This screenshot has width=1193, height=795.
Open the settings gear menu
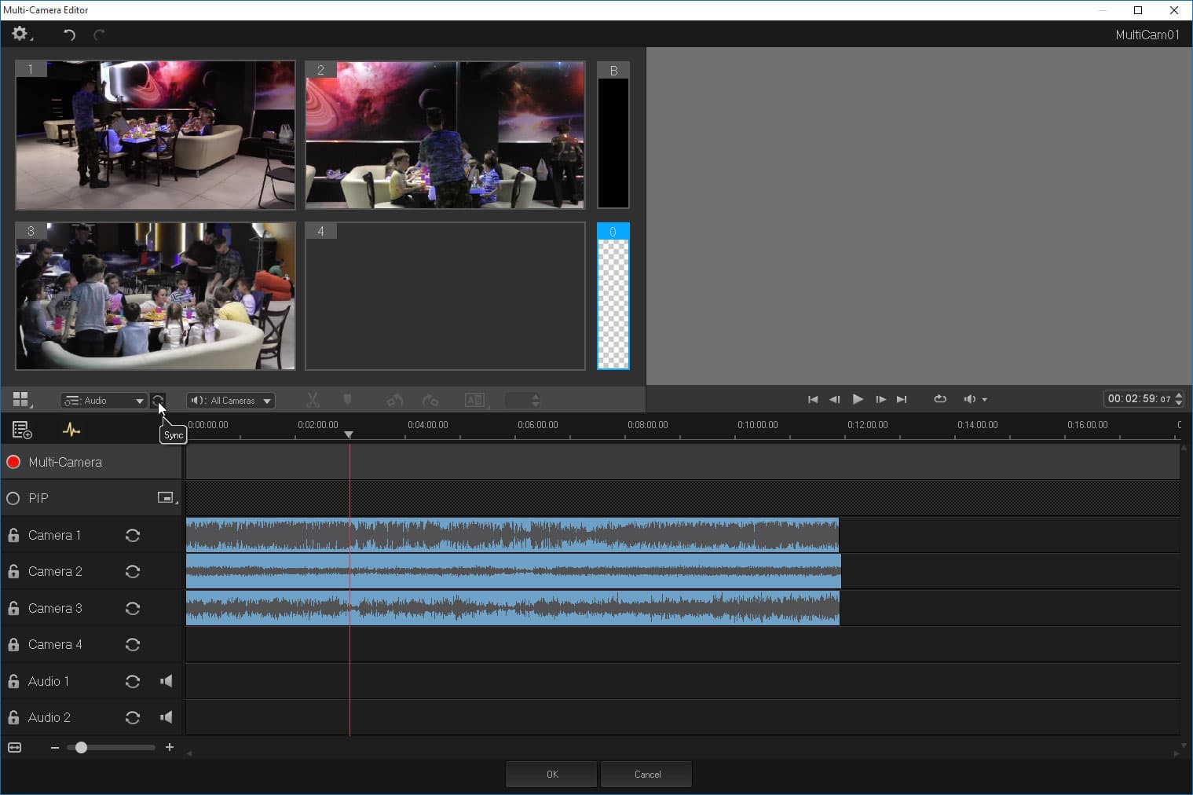click(x=20, y=34)
